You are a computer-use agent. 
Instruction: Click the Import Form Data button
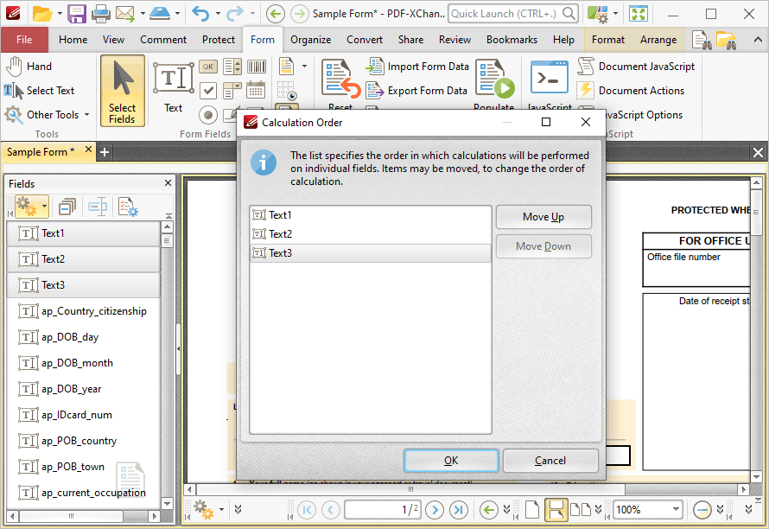(x=418, y=67)
